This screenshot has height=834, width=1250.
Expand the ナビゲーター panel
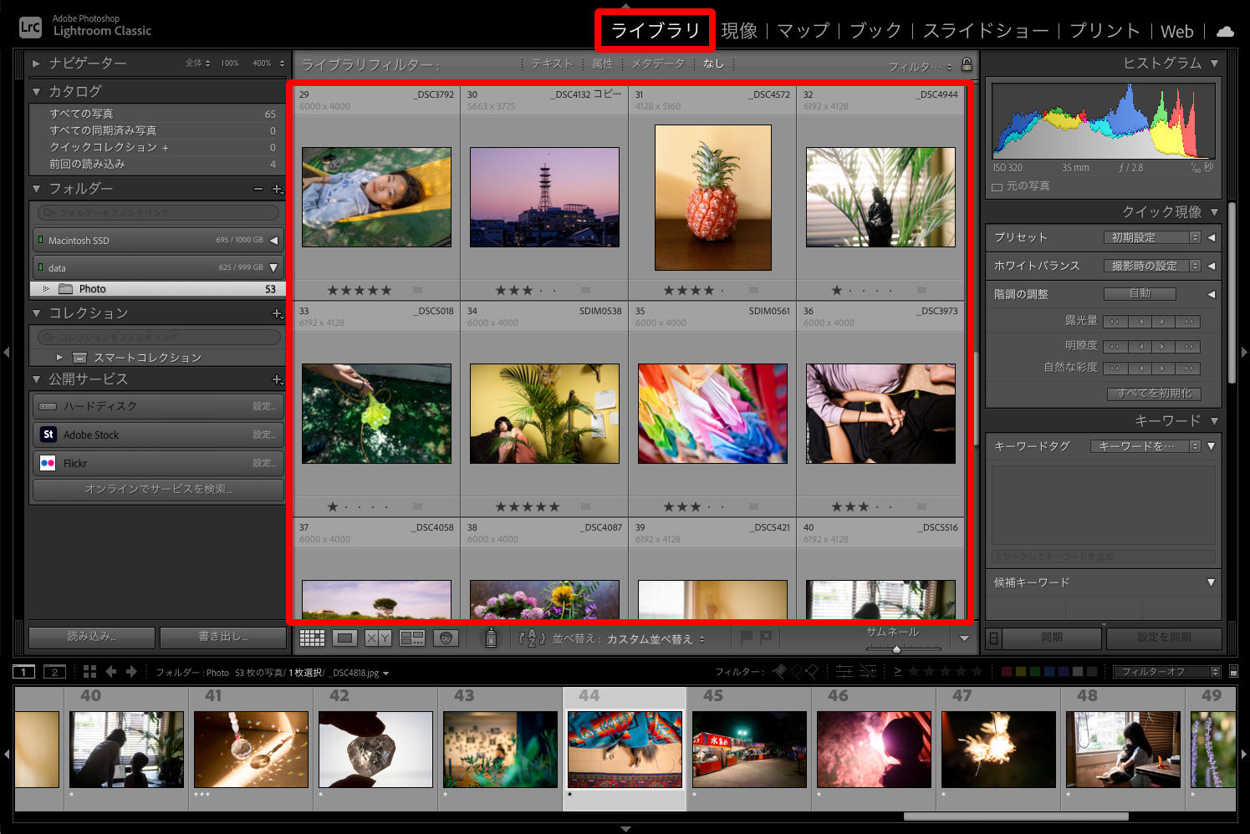pos(36,64)
